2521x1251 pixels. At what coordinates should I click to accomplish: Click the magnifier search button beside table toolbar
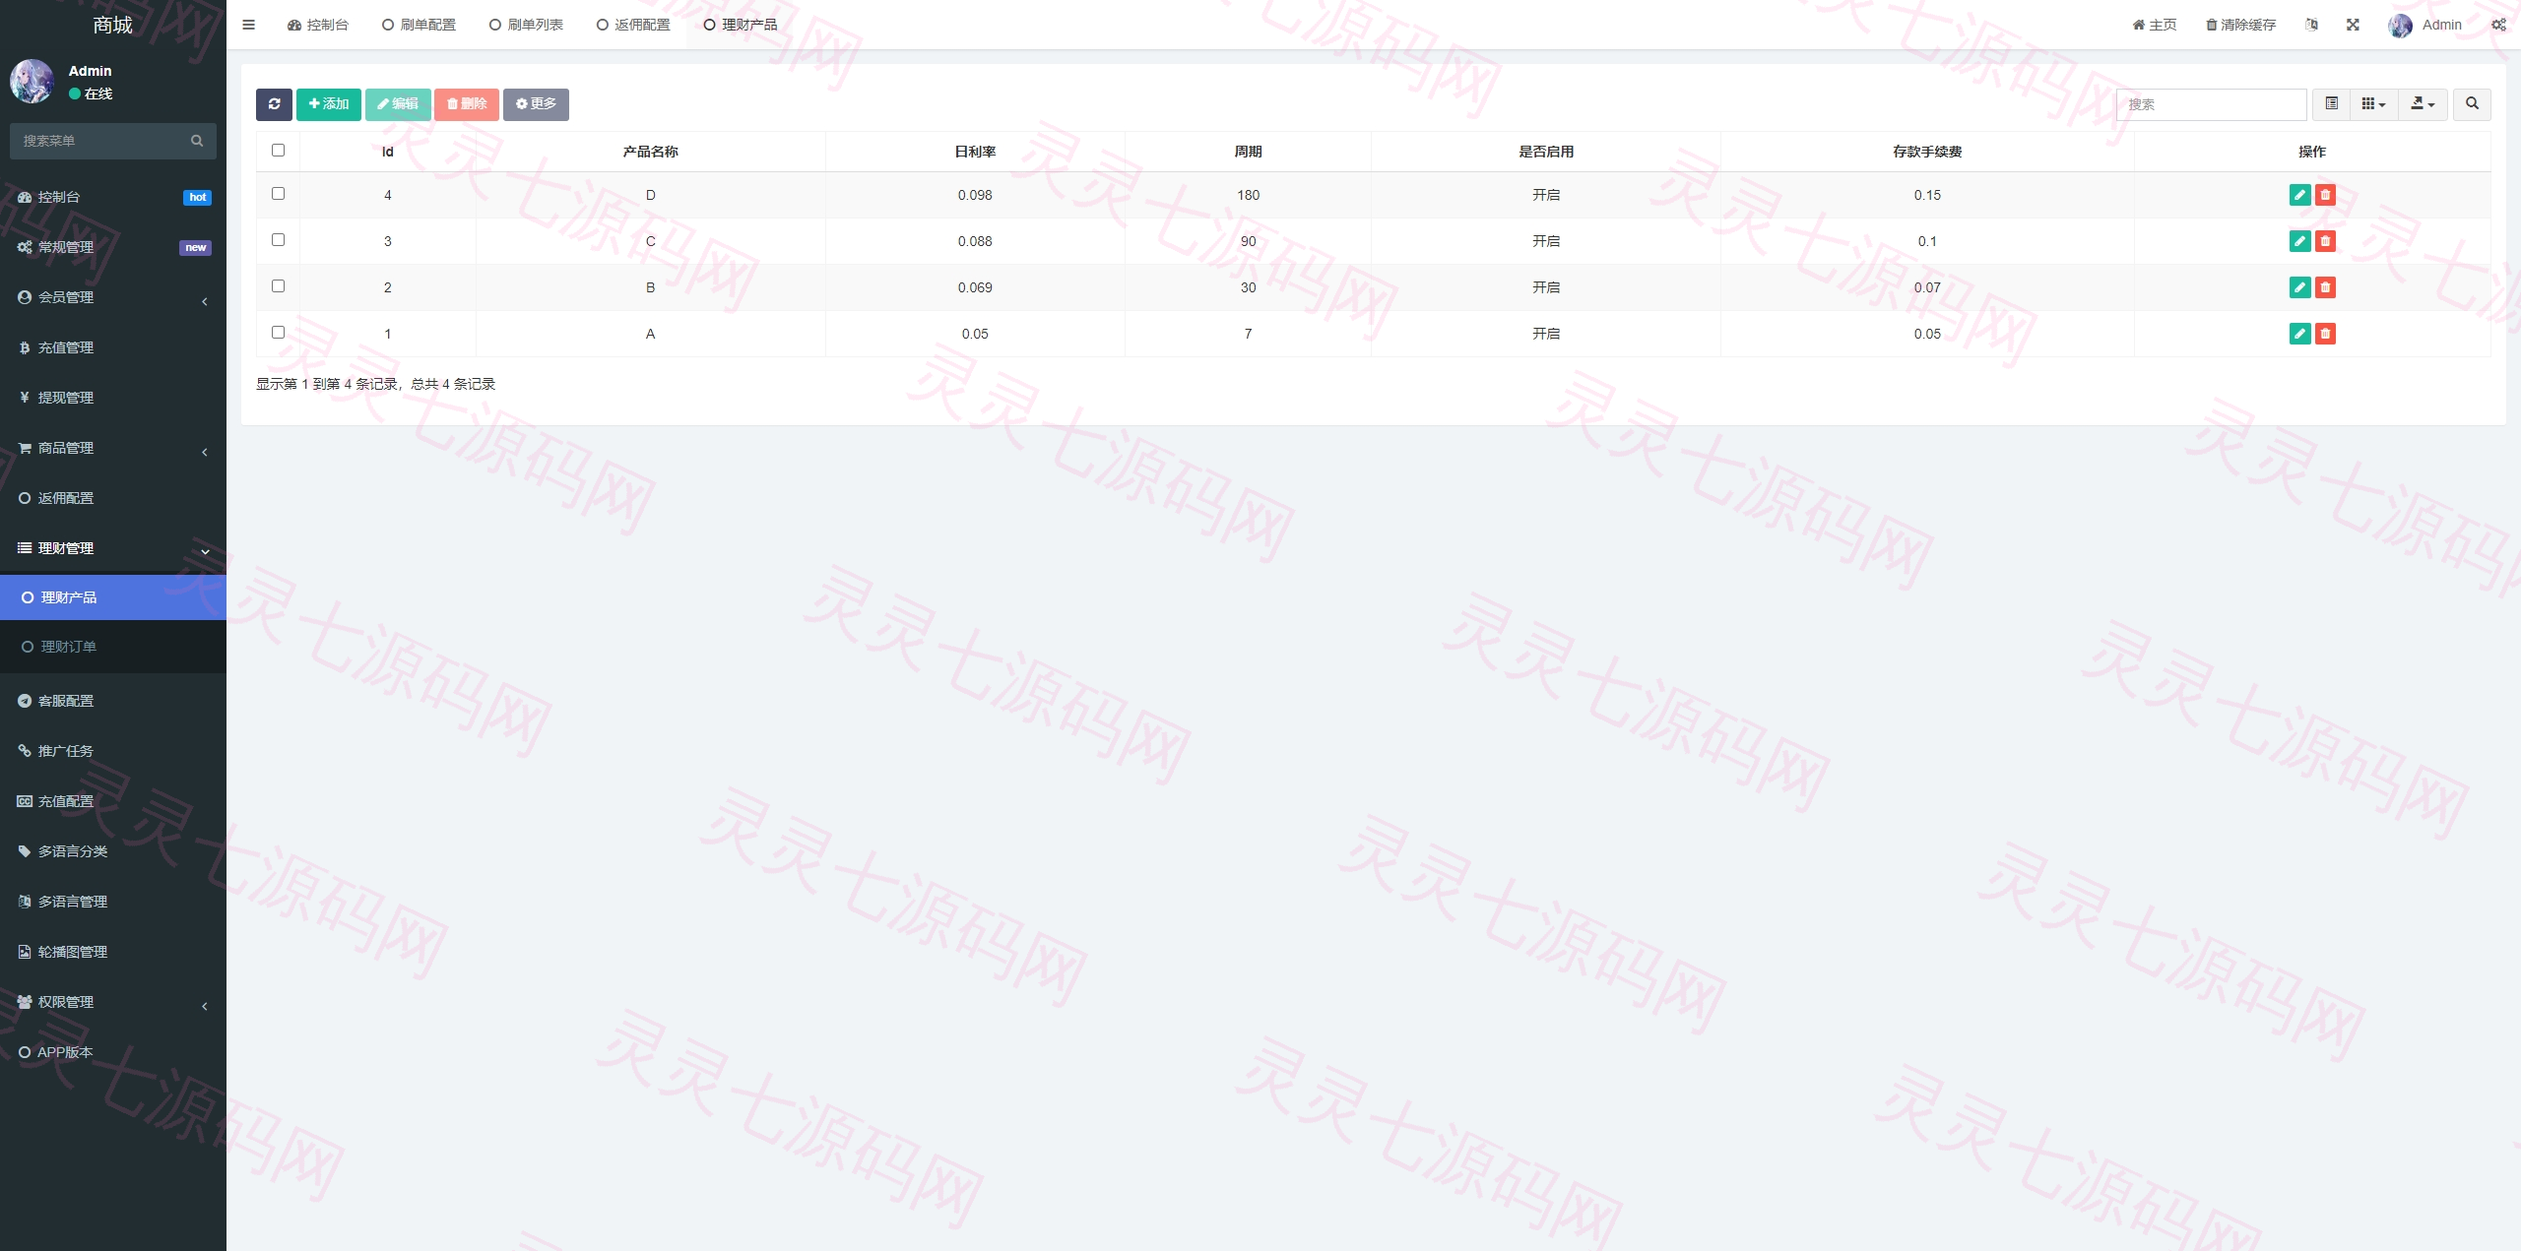[2472, 104]
